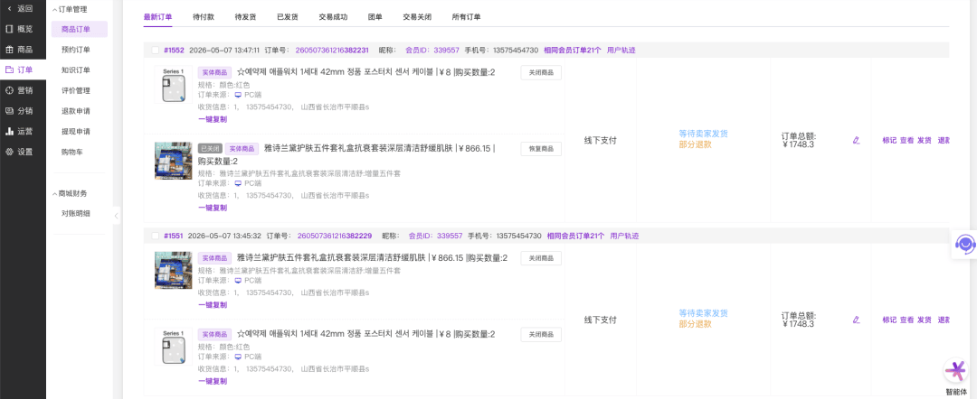Open 用户轨迹 link for order #1551
This screenshot has height=399, width=977.
pos(624,237)
